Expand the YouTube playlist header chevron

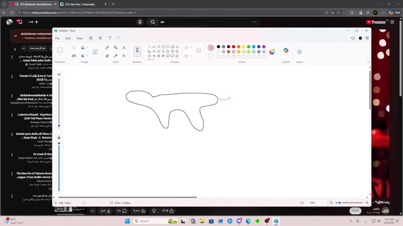(x=15, y=36)
